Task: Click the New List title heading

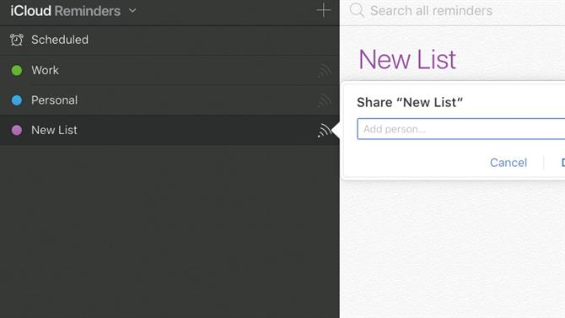Action: click(x=407, y=60)
